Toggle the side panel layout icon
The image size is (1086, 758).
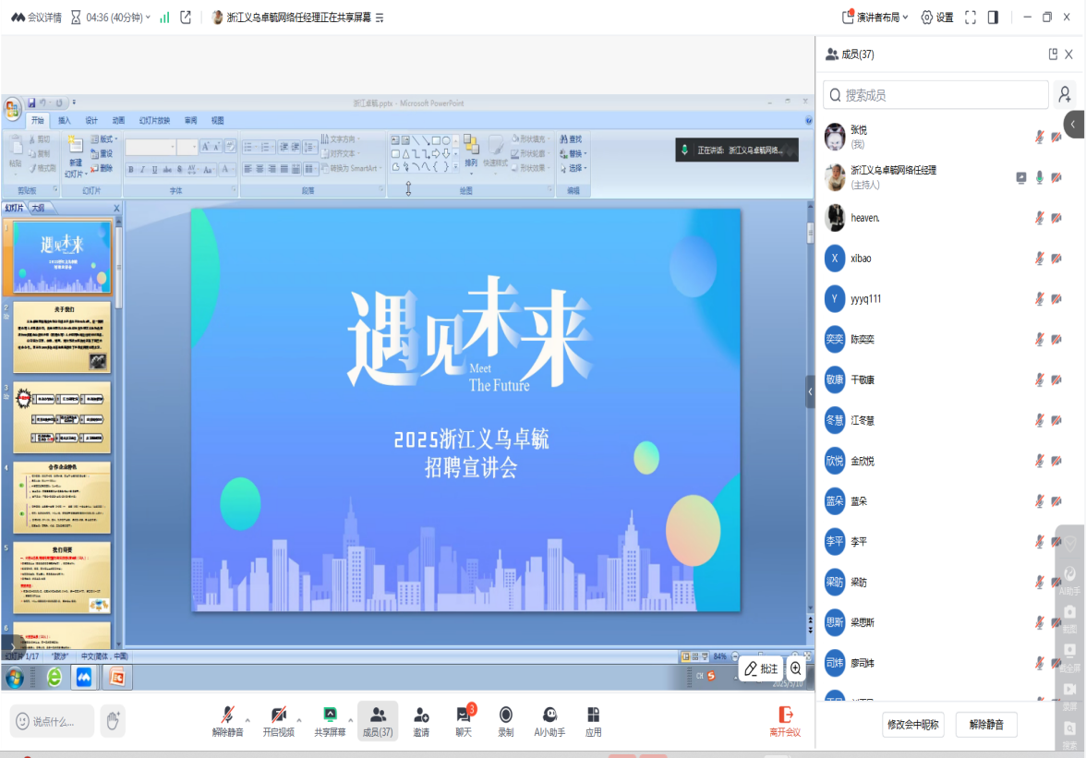(x=994, y=18)
